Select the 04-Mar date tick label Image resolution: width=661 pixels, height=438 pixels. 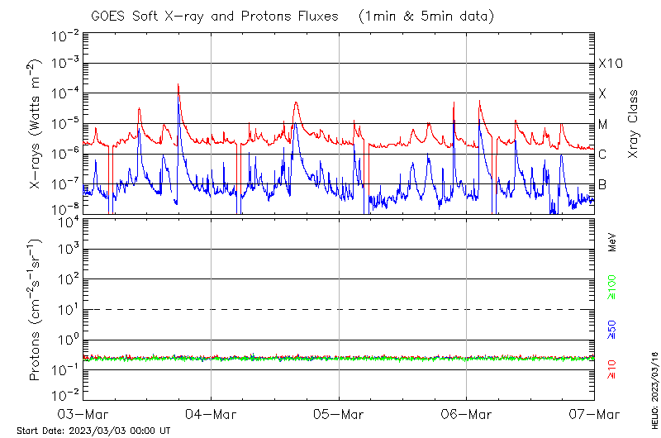(x=211, y=413)
